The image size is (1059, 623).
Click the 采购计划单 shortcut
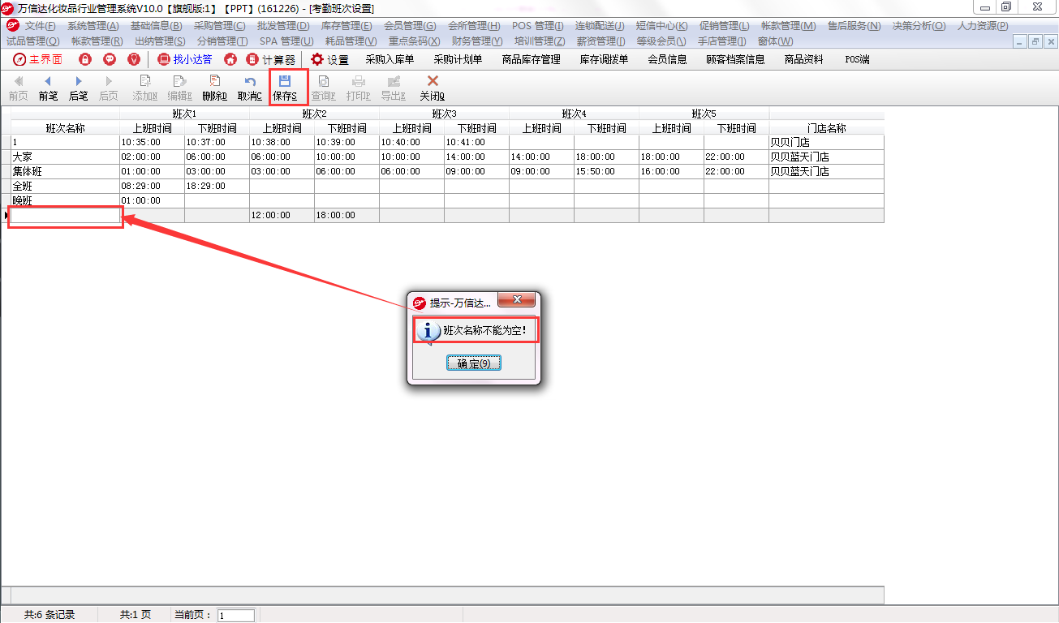click(458, 59)
